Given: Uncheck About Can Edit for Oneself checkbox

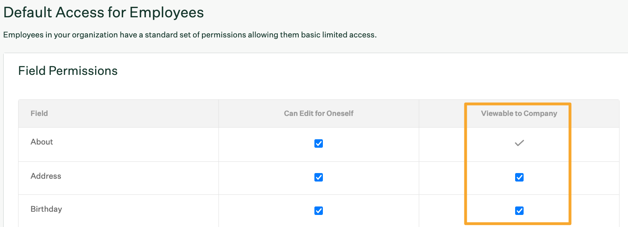Looking at the screenshot, I should [318, 143].
